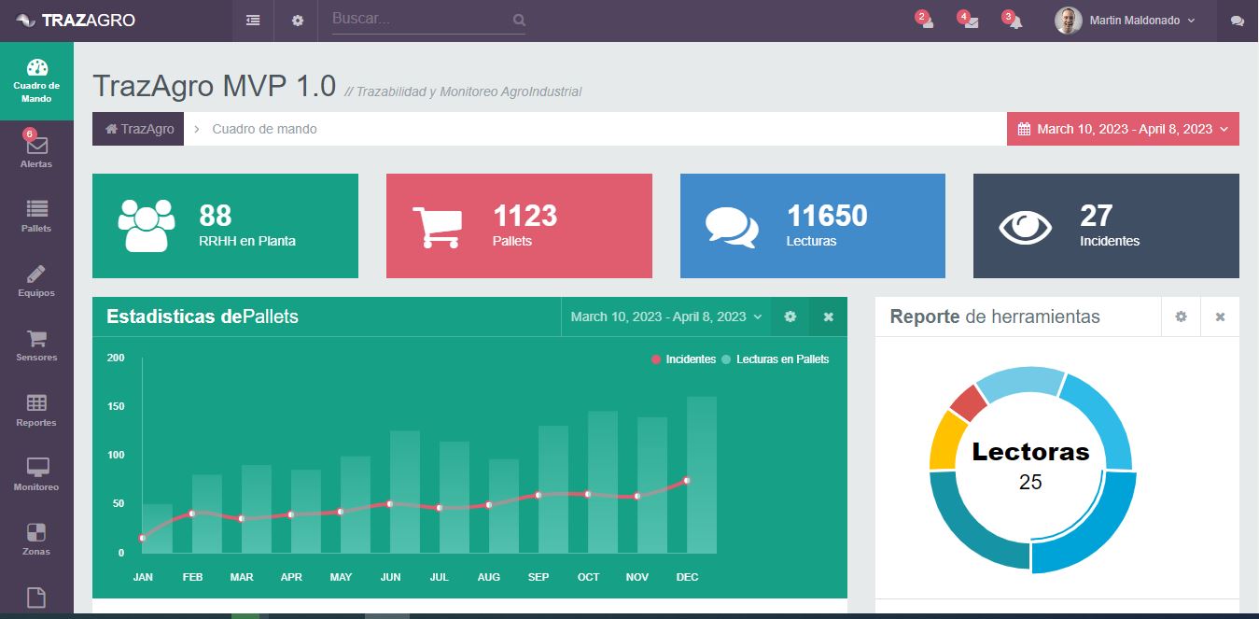Image resolution: width=1259 pixels, height=619 pixels.
Task: Open the bell notifications icon
Action: [1014, 21]
